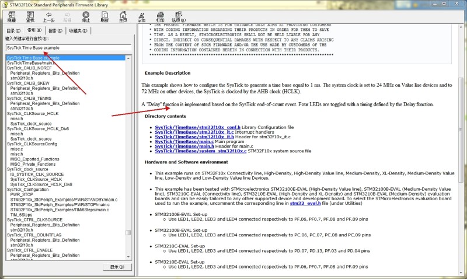The image size is (467, 279).
Task: Click the Font (字体) toolbar icon
Action: pos(141,16)
